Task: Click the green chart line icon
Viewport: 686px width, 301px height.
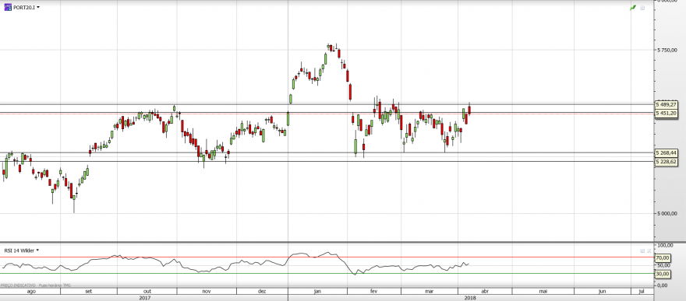Action: (633, 8)
